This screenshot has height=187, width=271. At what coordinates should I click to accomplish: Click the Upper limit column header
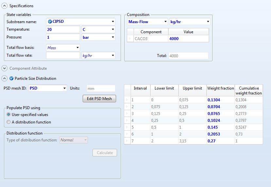[x=192, y=90]
